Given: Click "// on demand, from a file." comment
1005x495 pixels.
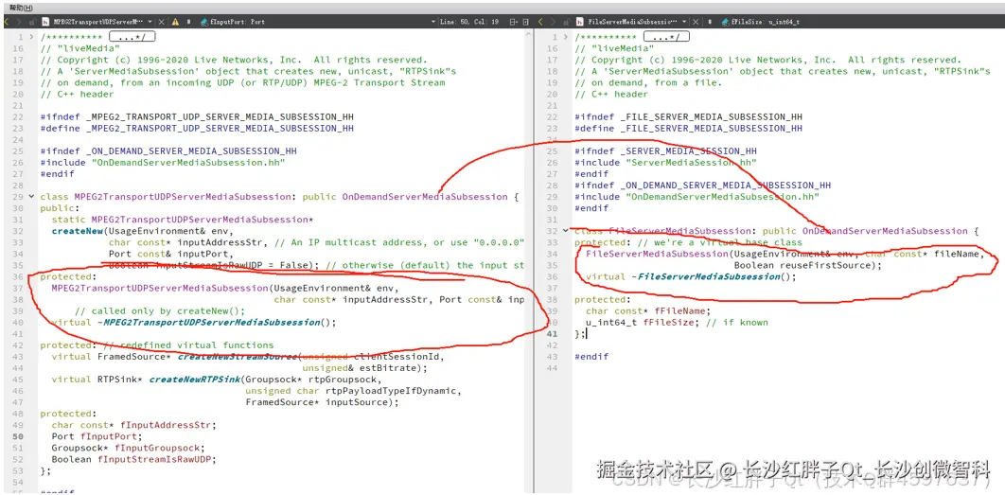Looking at the screenshot, I should point(648,82).
